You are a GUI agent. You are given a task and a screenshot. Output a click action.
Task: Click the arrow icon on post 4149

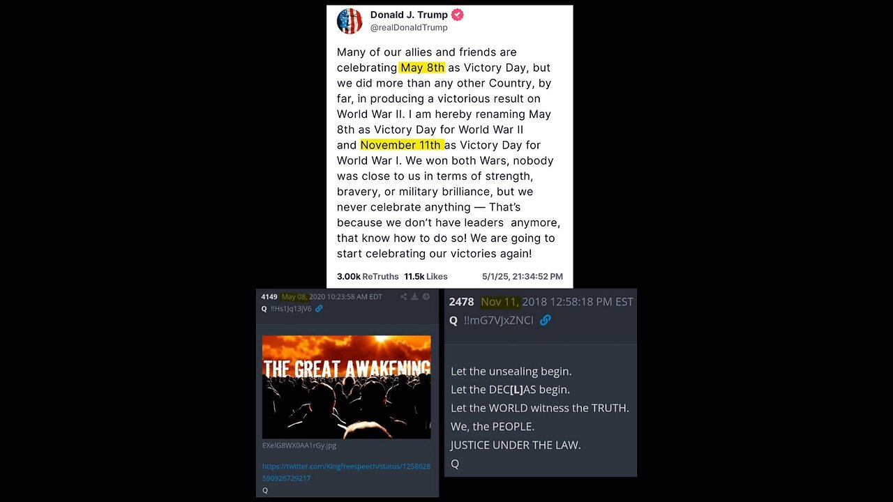tap(426, 296)
